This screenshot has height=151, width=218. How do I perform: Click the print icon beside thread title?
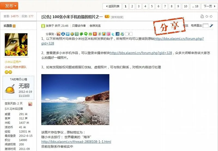(202, 17)
